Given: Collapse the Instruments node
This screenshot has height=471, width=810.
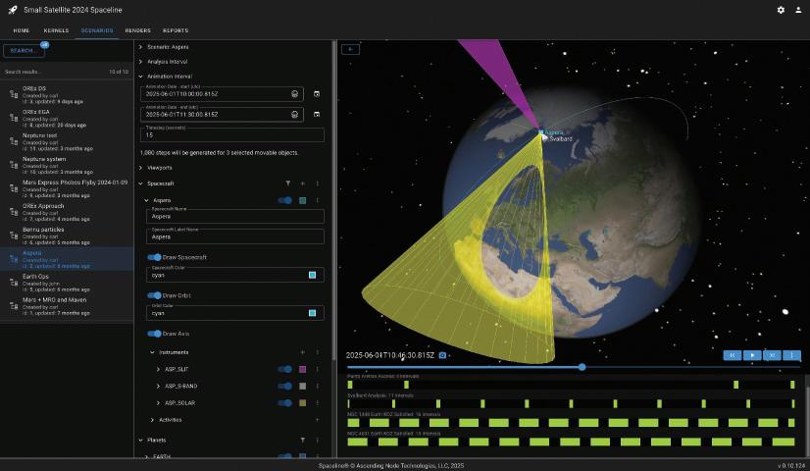Looking at the screenshot, I should click(152, 352).
